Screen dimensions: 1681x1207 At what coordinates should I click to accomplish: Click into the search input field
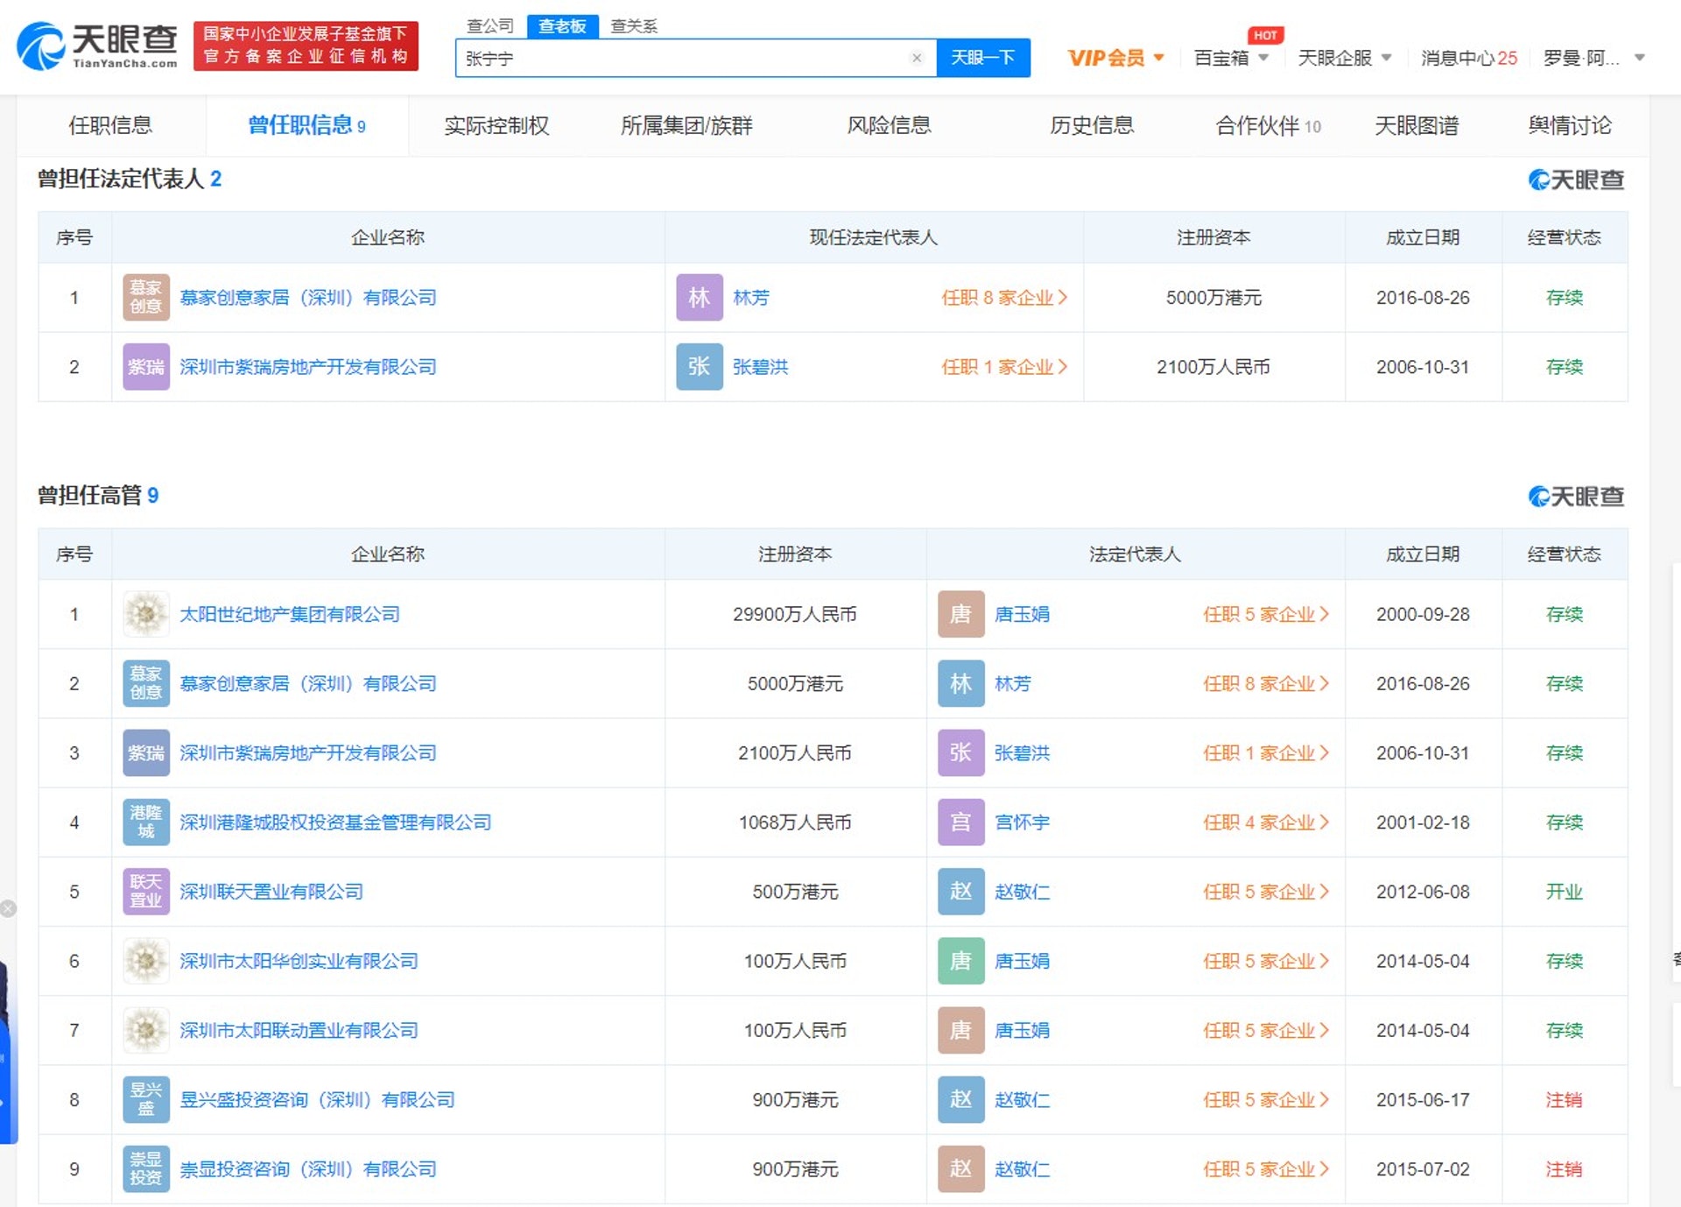coord(683,58)
